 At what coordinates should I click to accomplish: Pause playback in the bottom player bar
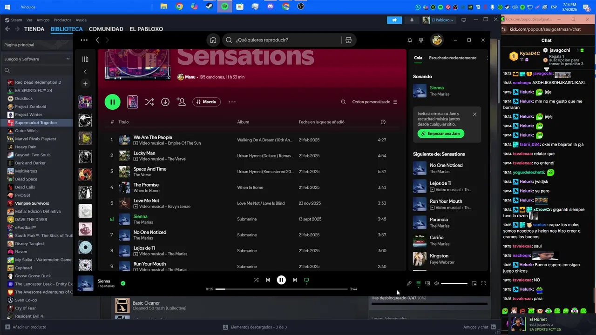[281, 280]
